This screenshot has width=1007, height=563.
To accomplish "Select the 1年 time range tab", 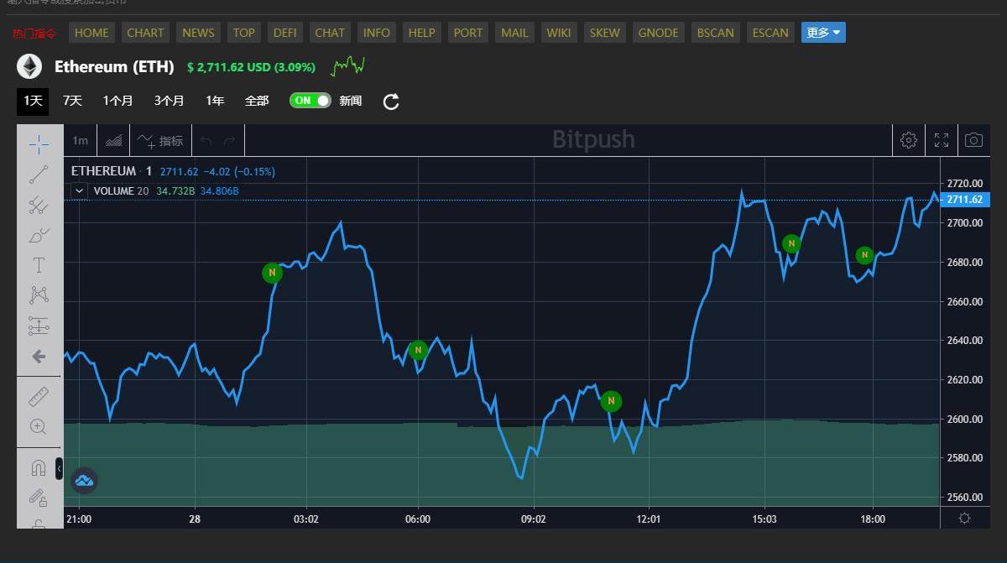I will point(215,101).
